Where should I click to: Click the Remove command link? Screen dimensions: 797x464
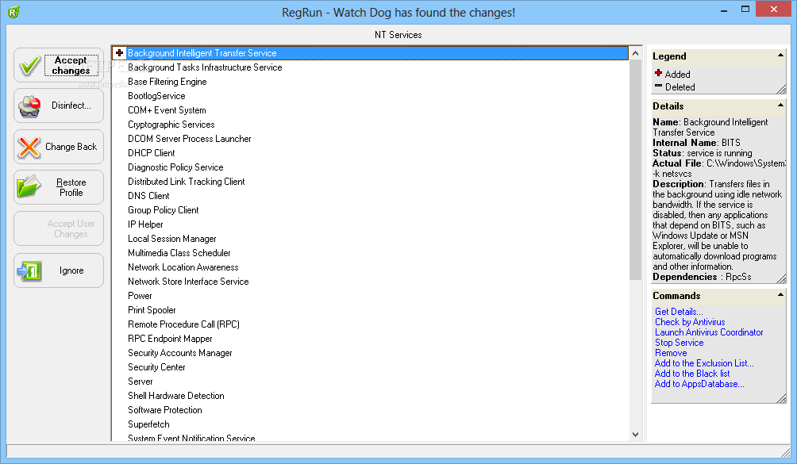point(671,353)
